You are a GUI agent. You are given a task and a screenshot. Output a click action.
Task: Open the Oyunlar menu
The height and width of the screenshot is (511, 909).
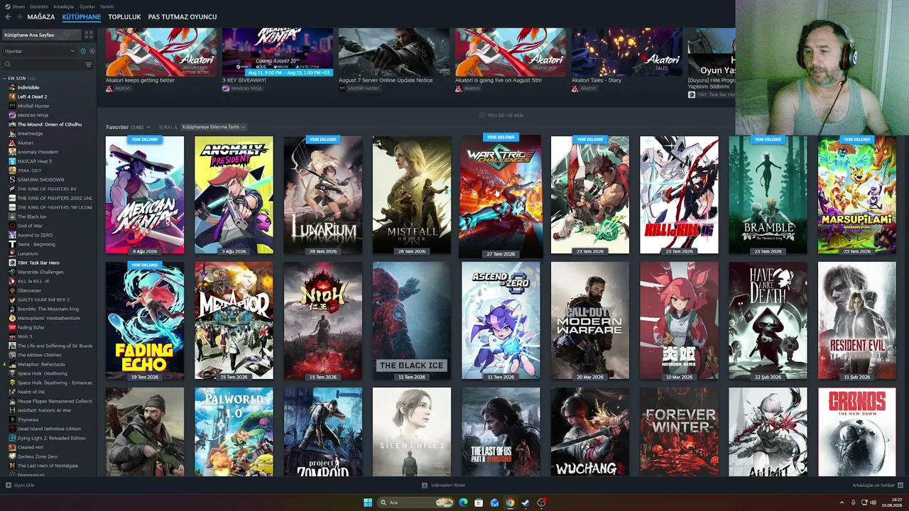click(87, 6)
